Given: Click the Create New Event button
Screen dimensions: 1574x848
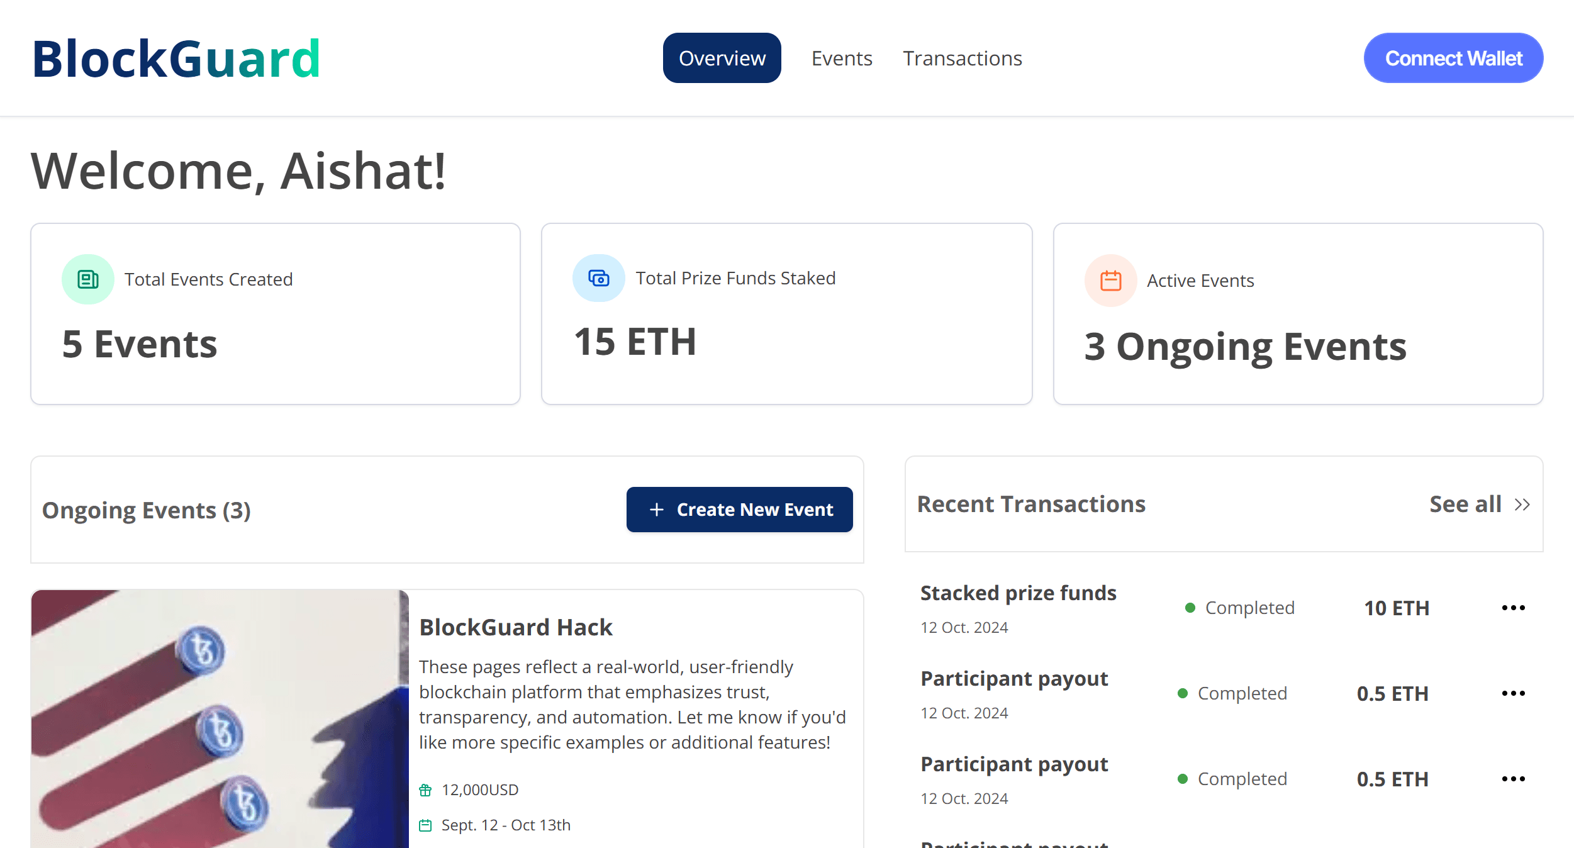Looking at the screenshot, I should [740, 510].
